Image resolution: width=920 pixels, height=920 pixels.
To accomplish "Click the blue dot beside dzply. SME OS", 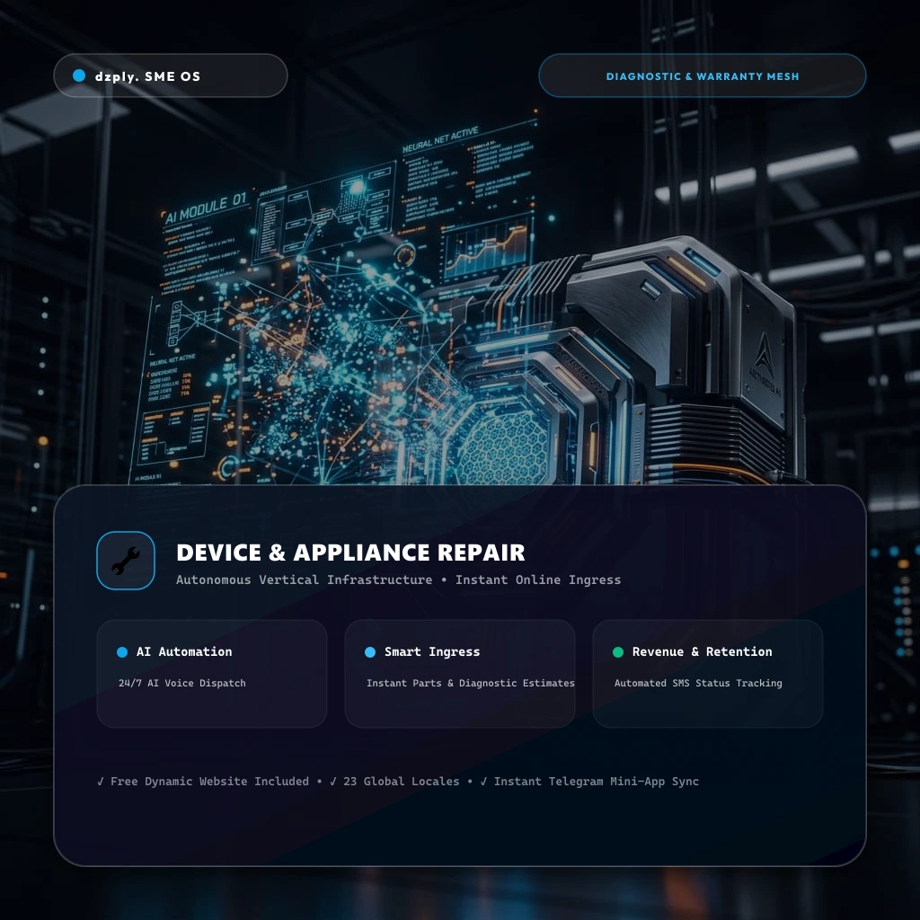I will tap(79, 75).
